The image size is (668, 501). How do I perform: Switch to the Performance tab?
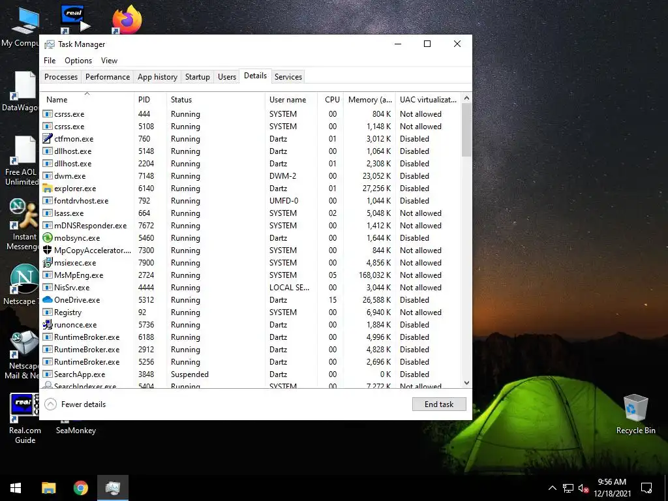(x=108, y=77)
